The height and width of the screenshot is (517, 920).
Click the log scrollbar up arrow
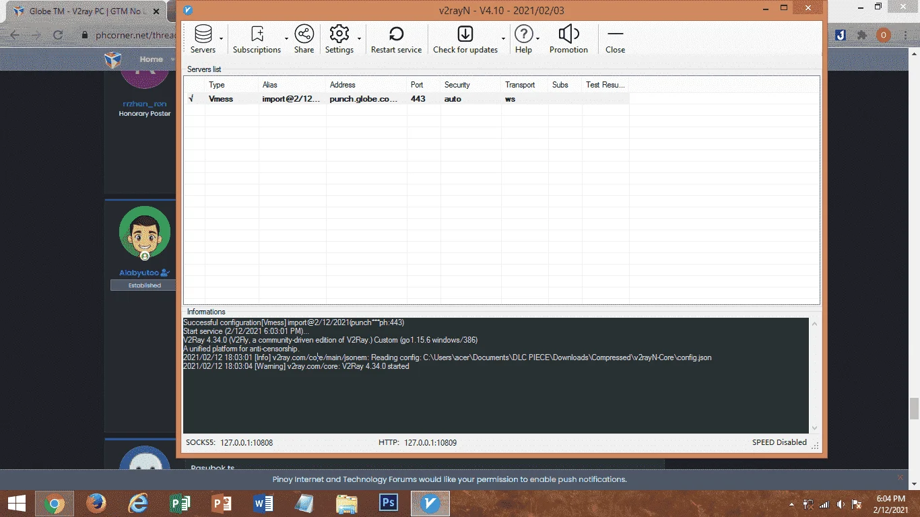[x=815, y=324]
